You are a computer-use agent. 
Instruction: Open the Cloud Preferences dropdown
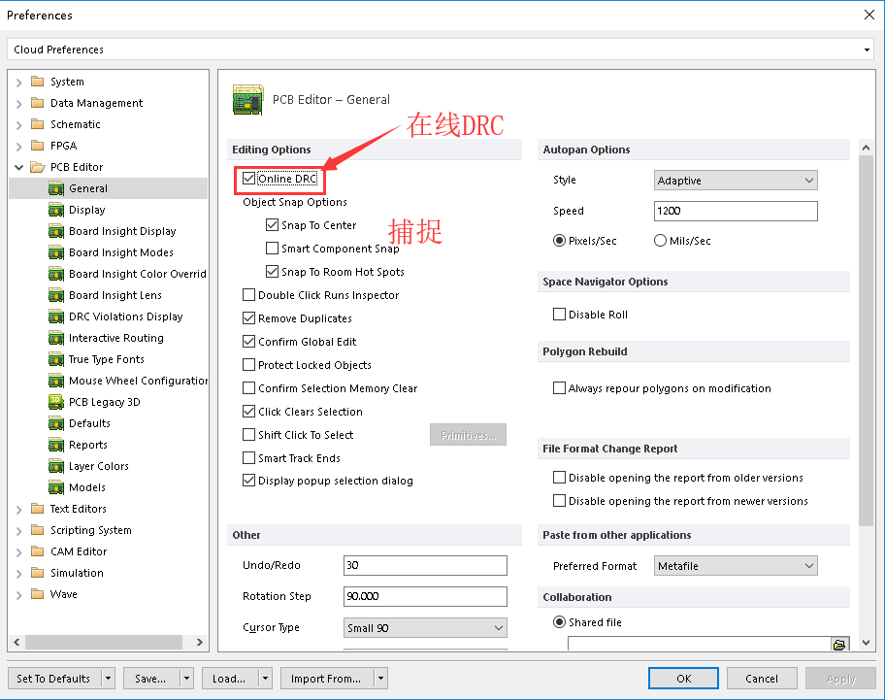(867, 50)
